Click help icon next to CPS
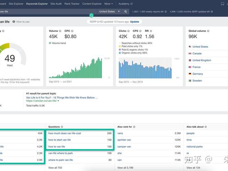This screenshot has width=228, height=171. 140,31
